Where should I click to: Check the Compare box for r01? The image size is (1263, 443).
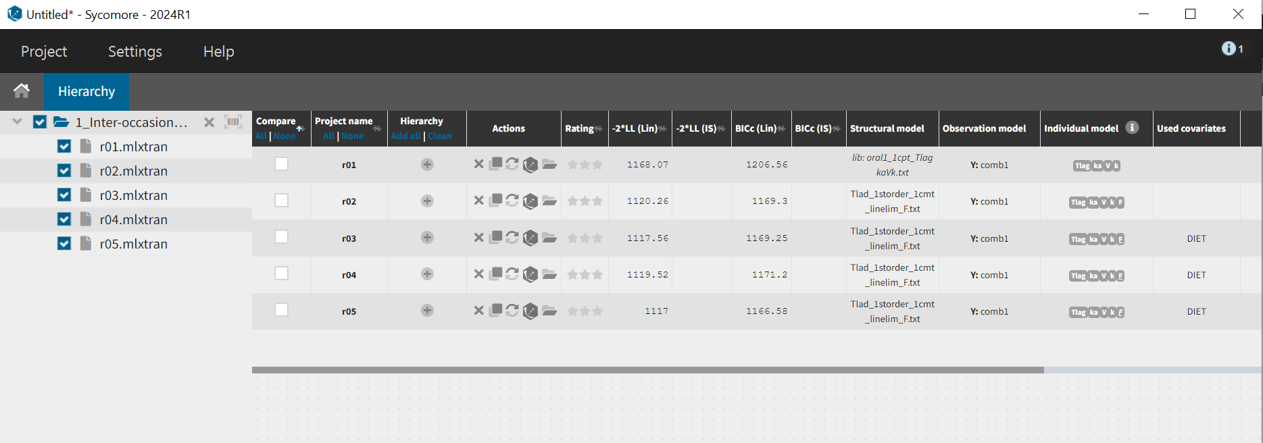coord(282,164)
